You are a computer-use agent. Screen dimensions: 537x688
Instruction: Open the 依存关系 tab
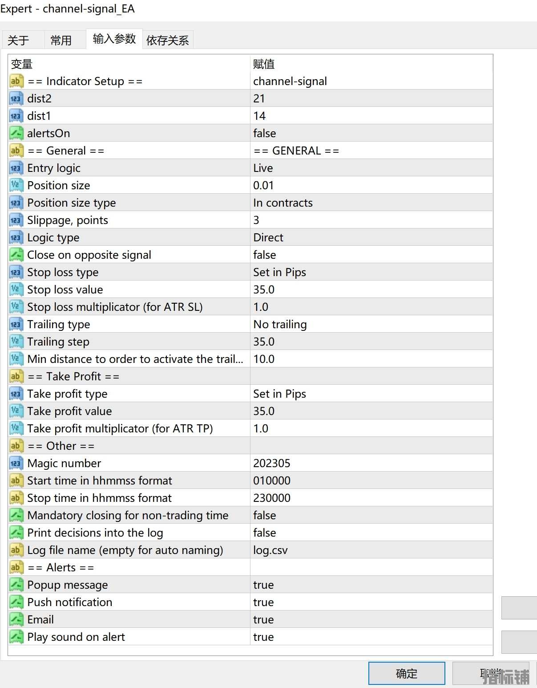coord(167,41)
